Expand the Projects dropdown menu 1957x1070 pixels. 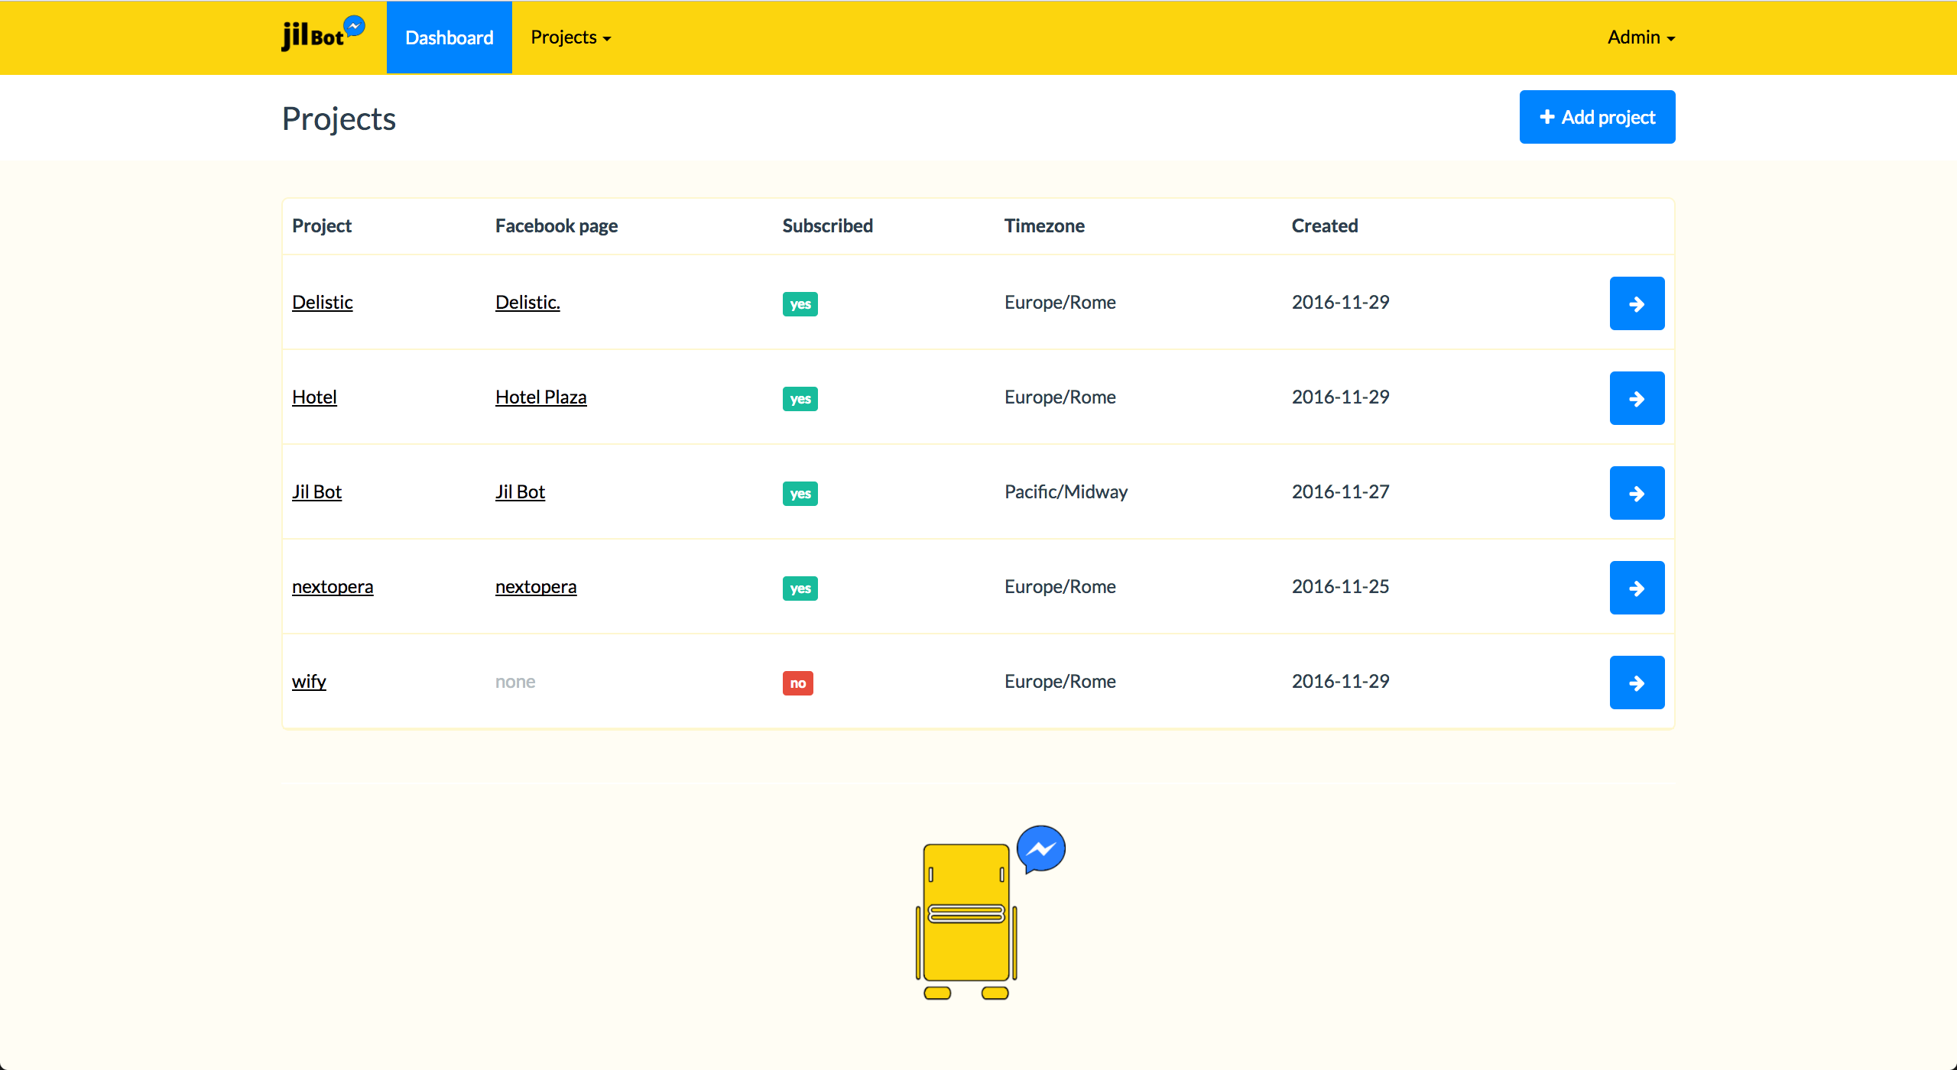(570, 37)
